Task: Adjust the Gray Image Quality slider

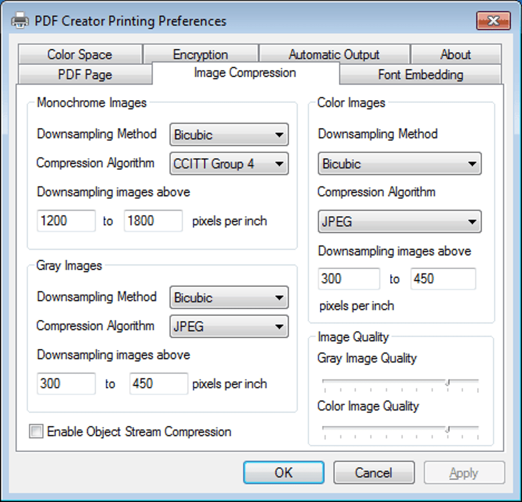Action: (447, 382)
